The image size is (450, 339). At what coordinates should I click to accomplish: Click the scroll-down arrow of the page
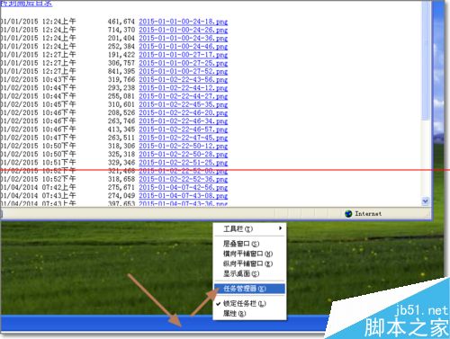coord(425,201)
